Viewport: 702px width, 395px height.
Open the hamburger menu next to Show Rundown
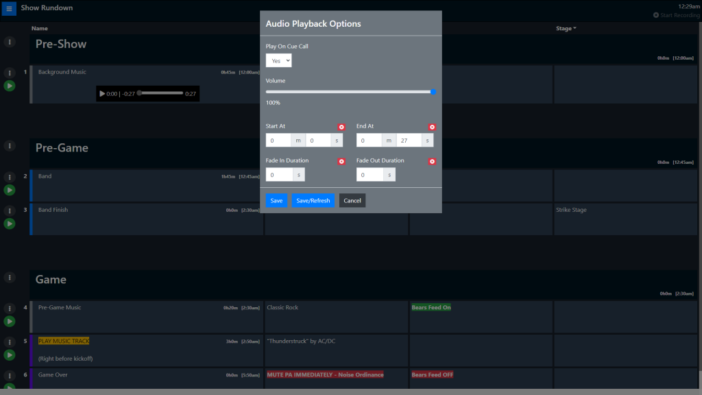(x=10, y=8)
